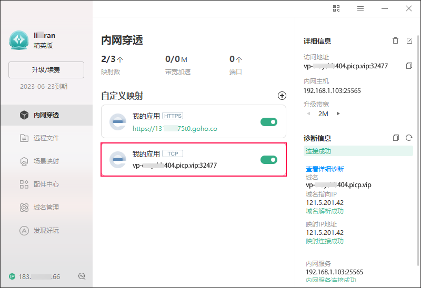Click the 域名解析成功 status text
Screen dimensions: 421x288
click(x=325, y=211)
